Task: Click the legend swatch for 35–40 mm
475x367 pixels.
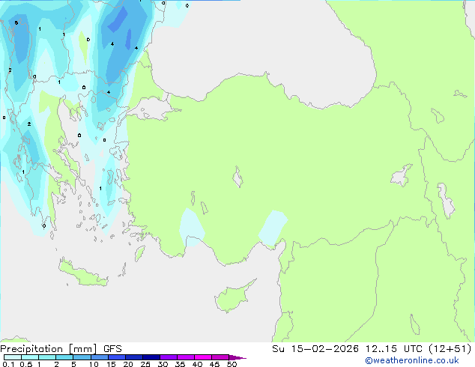Action: tap(185, 357)
